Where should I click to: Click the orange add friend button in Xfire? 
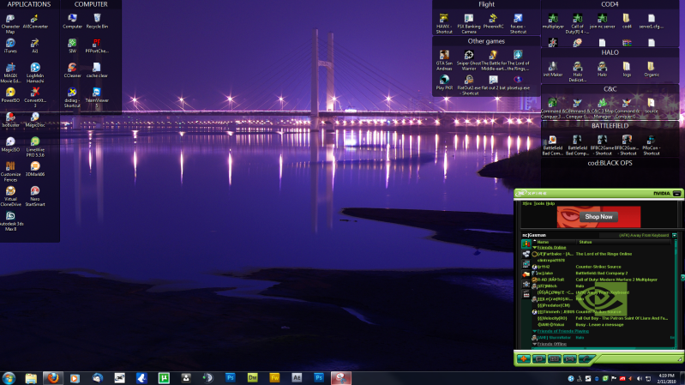tap(523, 358)
